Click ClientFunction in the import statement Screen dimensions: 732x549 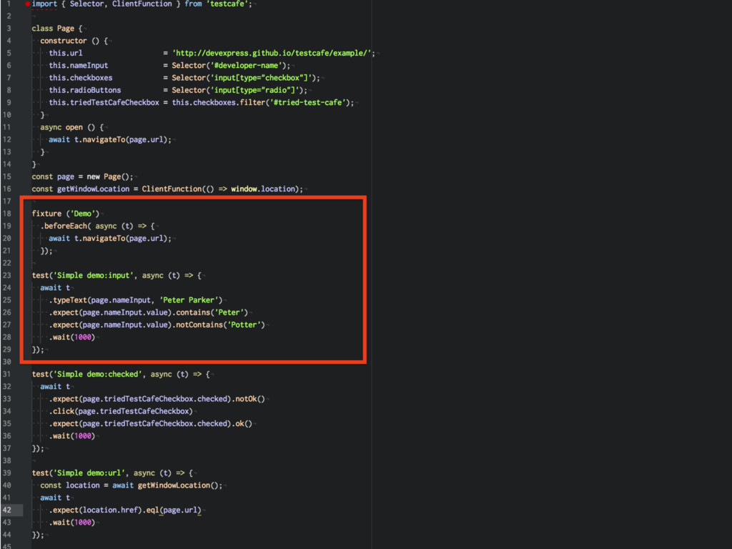[x=142, y=4]
